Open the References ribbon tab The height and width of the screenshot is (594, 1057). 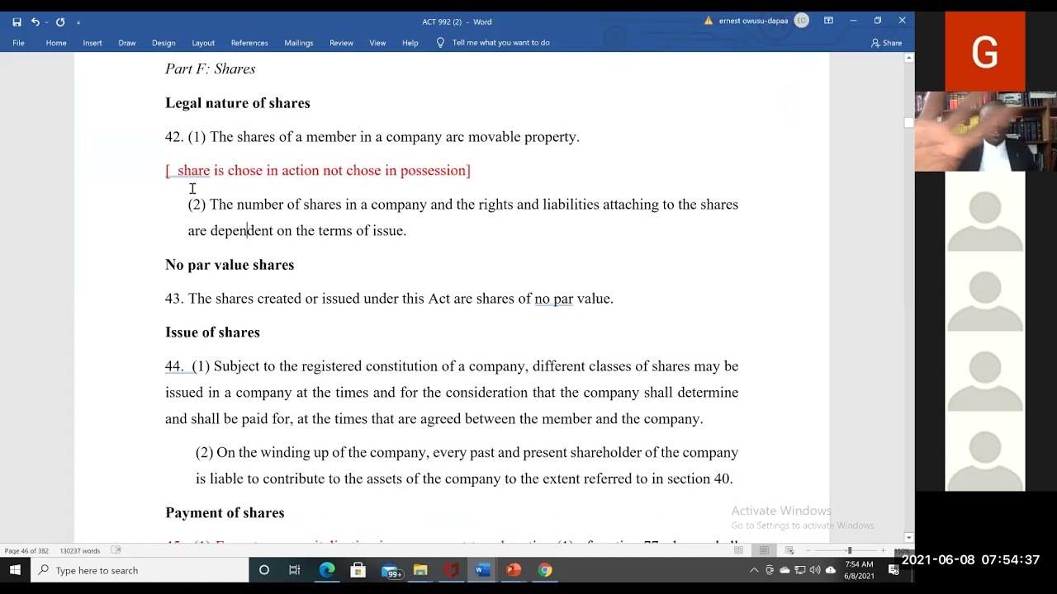pos(249,43)
